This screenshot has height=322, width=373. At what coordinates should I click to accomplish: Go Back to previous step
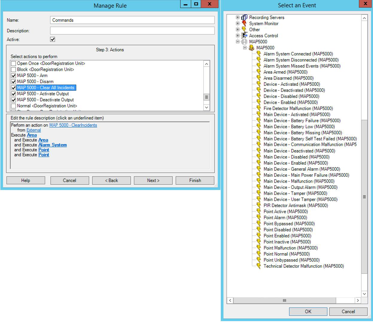[x=111, y=180]
